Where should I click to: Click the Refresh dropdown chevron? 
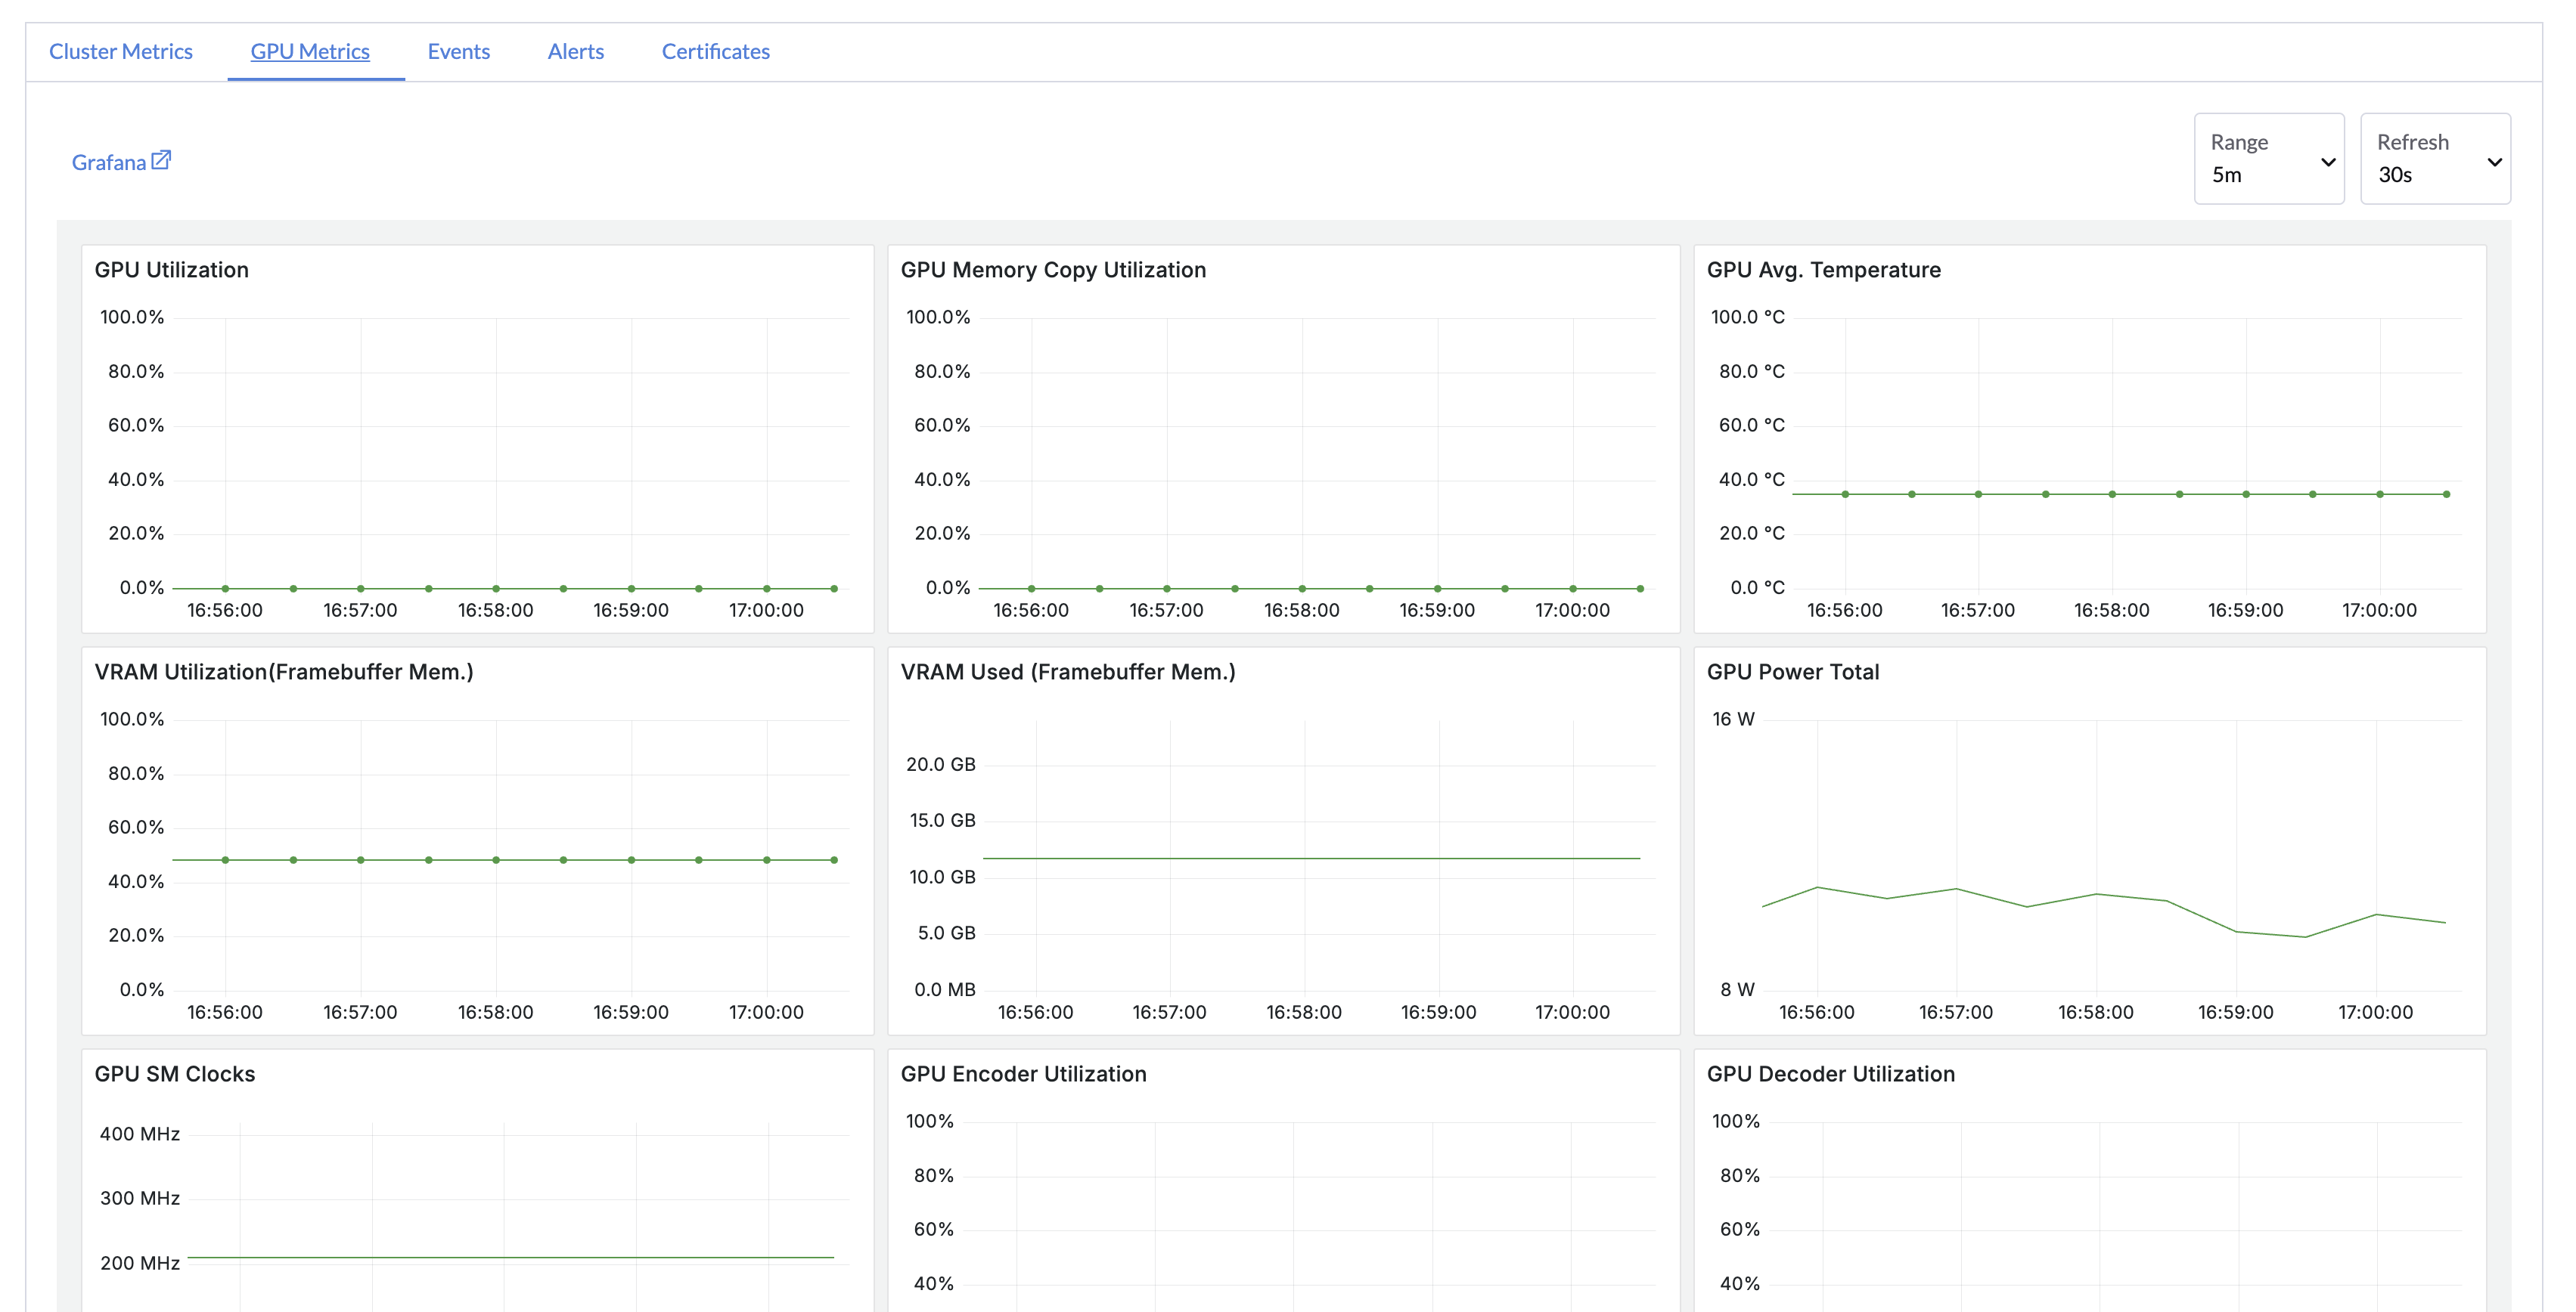tap(2495, 162)
